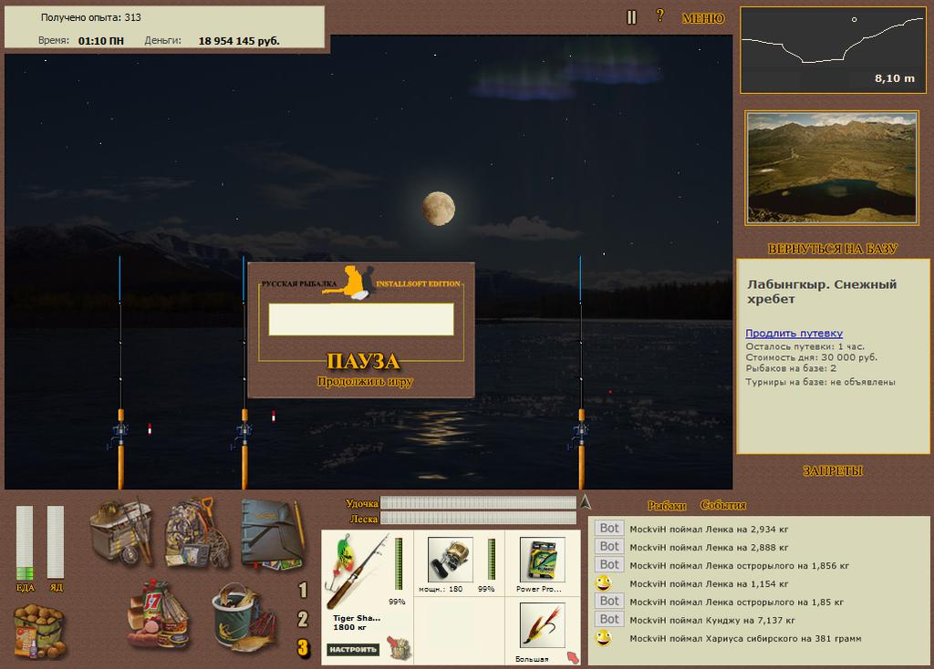The image size is (934, 669).
Task: Click the Леска tension bar
Action: 478,519
